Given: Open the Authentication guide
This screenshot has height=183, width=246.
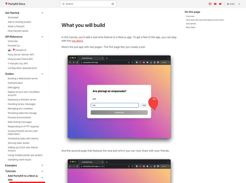Looking at the screenshot, I should coord(15,83).
